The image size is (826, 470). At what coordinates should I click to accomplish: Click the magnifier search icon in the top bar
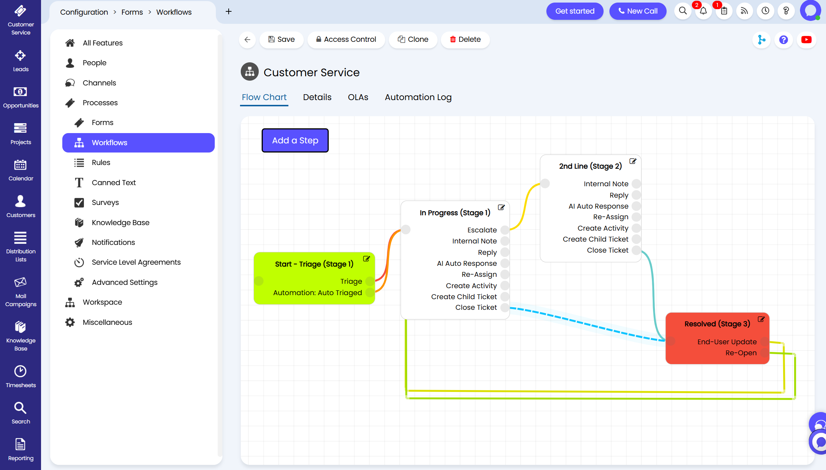683,11
